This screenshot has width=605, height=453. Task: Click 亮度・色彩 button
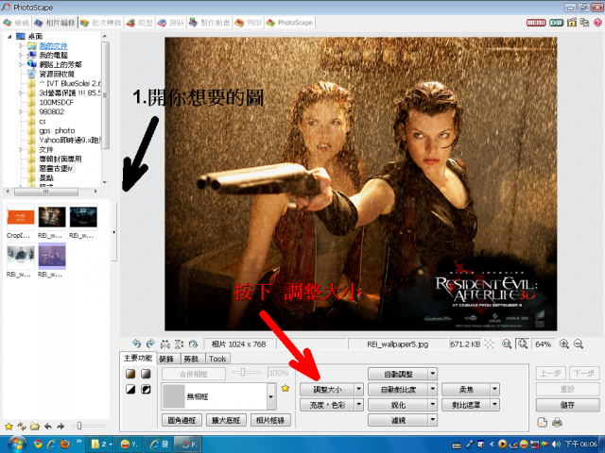[x=327, y=405]
